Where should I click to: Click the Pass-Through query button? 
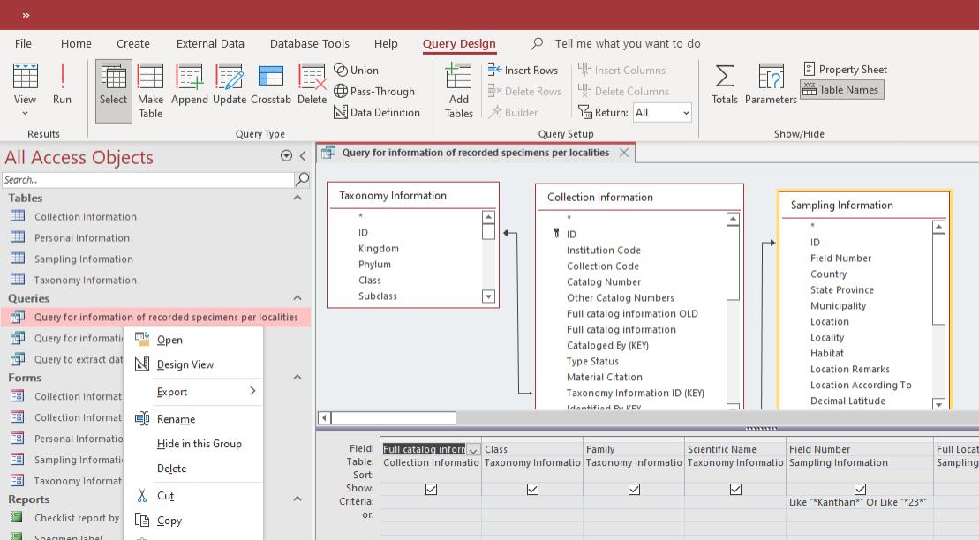(374, 91)
